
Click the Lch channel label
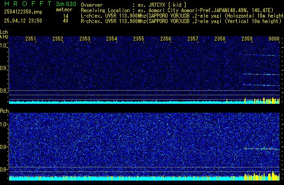(x=4, y=32)
